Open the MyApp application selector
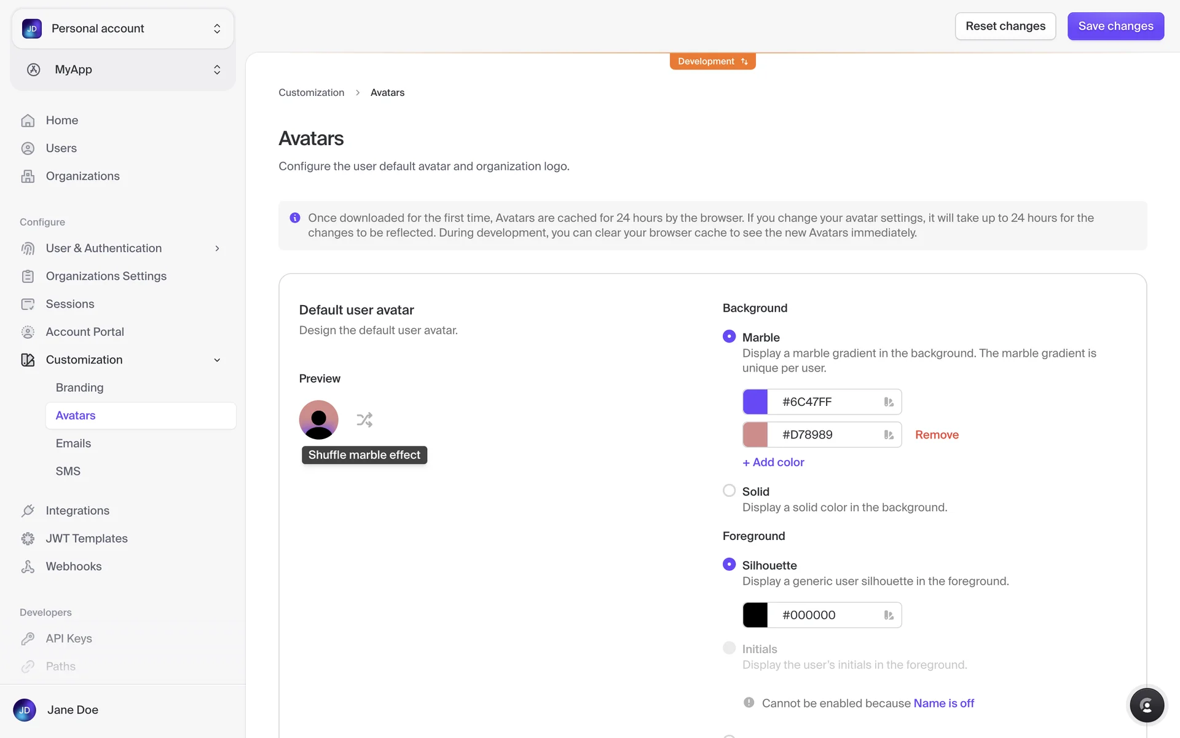The width and height of the screenshot is (1180, 738). coord(122,69)
